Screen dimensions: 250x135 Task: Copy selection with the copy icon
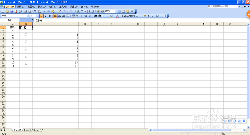[x=49, y=11]
